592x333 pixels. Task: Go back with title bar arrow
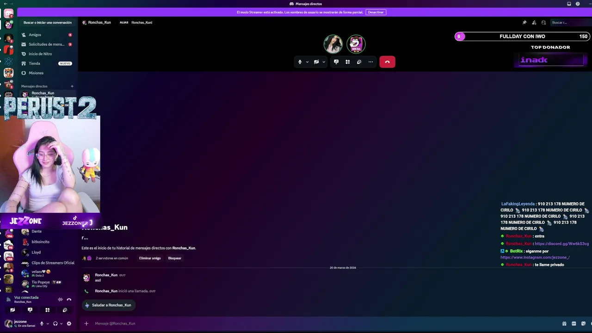point(5,4)
